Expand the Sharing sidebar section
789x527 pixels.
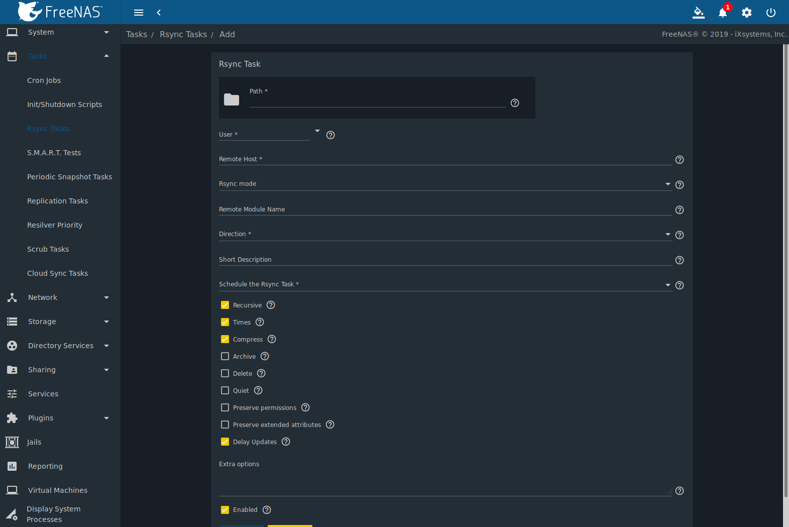pos(60,370)
